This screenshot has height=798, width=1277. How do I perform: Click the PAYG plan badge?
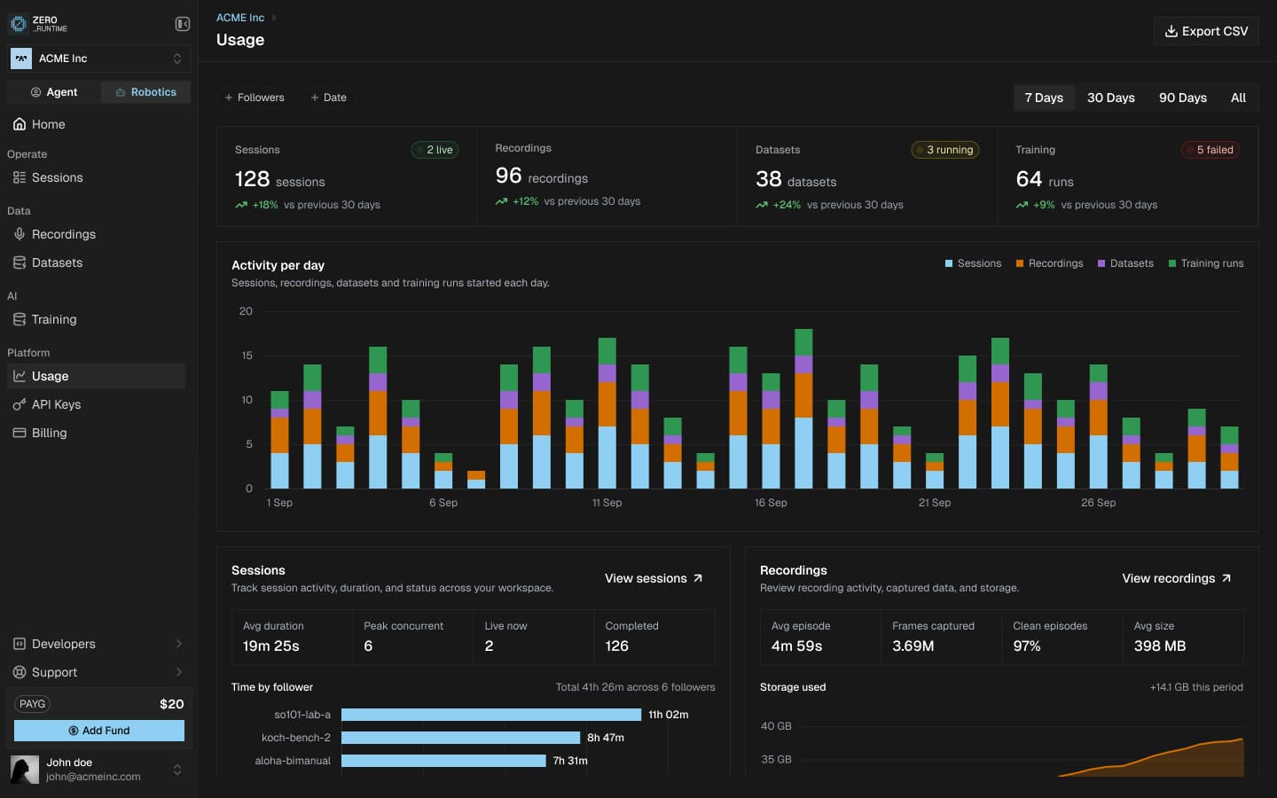(x=33, y=704)
